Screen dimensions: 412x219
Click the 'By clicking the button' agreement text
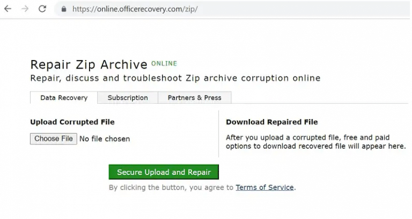coord(171,187)
